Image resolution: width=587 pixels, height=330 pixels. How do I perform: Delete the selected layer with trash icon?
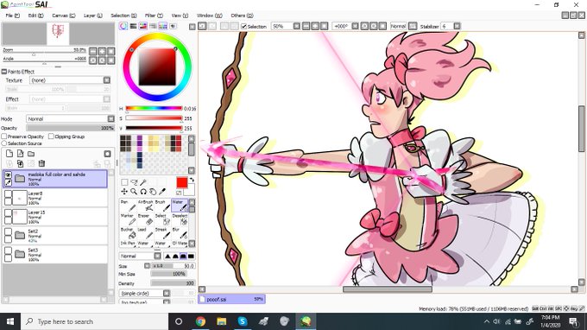[x=41, y=163]
